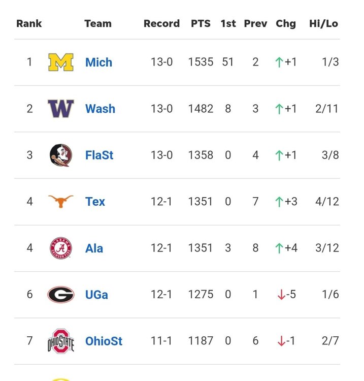Click the Hi/Lo column header

tap(323, 23)
